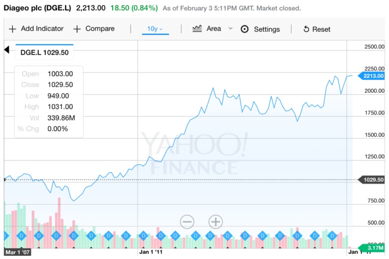Click the Mar 1 '07 date marker

[17, 252]
